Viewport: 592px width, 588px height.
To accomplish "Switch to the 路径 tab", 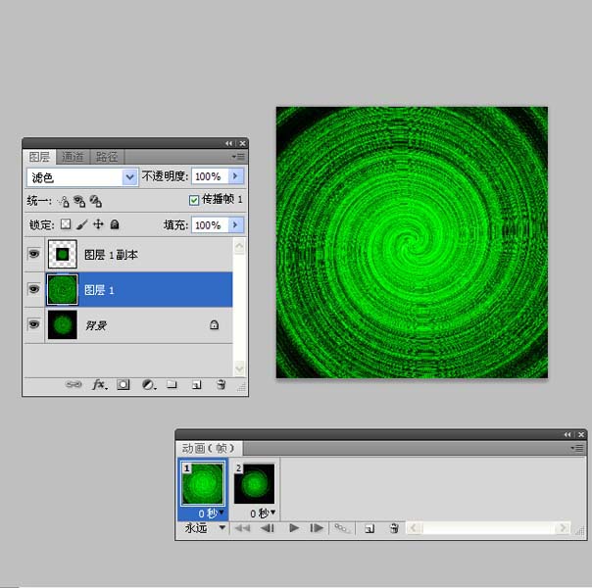I will tap(107, 157).
